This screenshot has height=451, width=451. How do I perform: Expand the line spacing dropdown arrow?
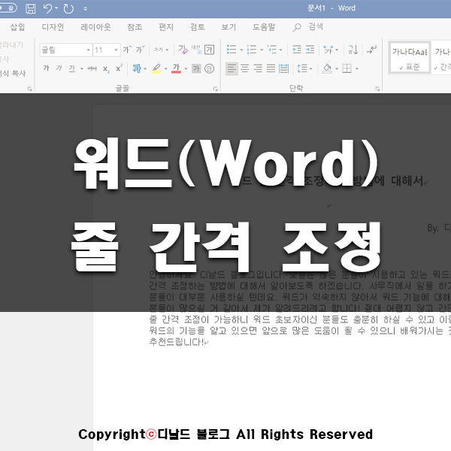point(310,68)
